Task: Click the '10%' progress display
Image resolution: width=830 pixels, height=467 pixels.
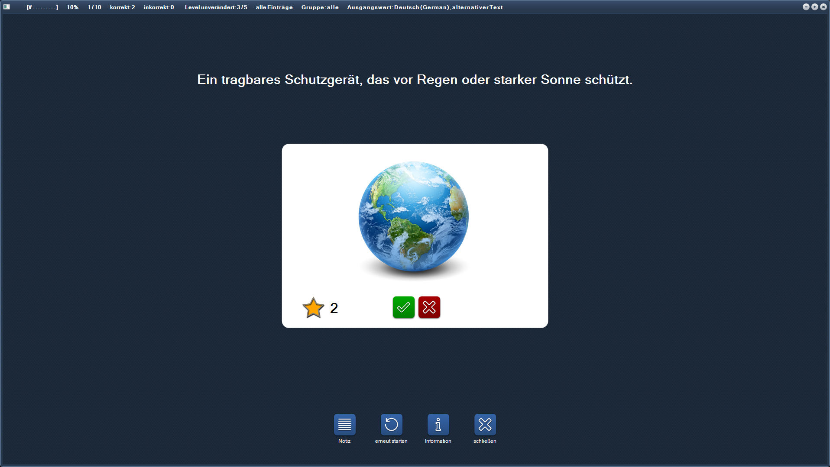Action: 72,7
